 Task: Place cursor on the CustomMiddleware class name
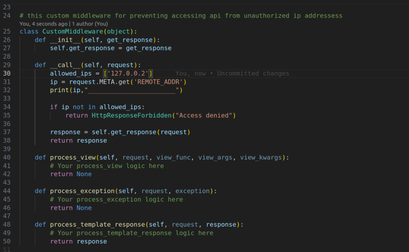[71, 31]
